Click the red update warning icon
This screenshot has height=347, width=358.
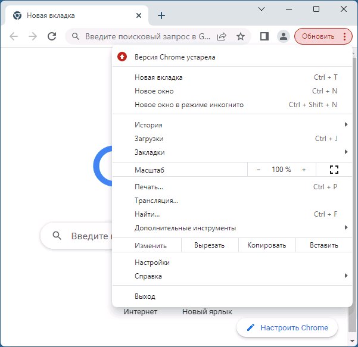pos(122,57)
